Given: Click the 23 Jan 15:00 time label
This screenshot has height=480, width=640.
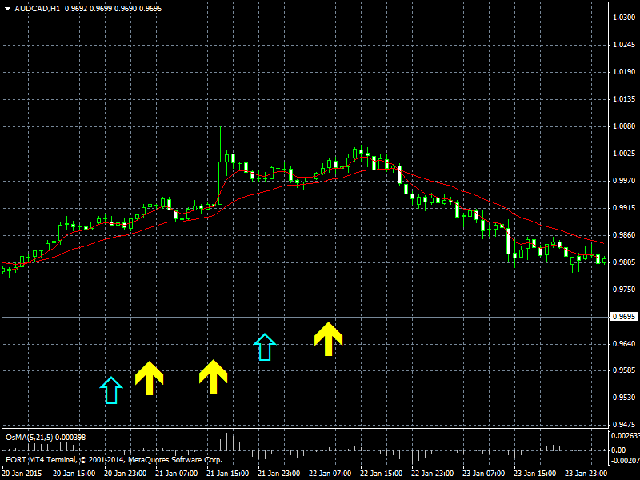Looking at the screenshot, I should click(x=535, y=474).
